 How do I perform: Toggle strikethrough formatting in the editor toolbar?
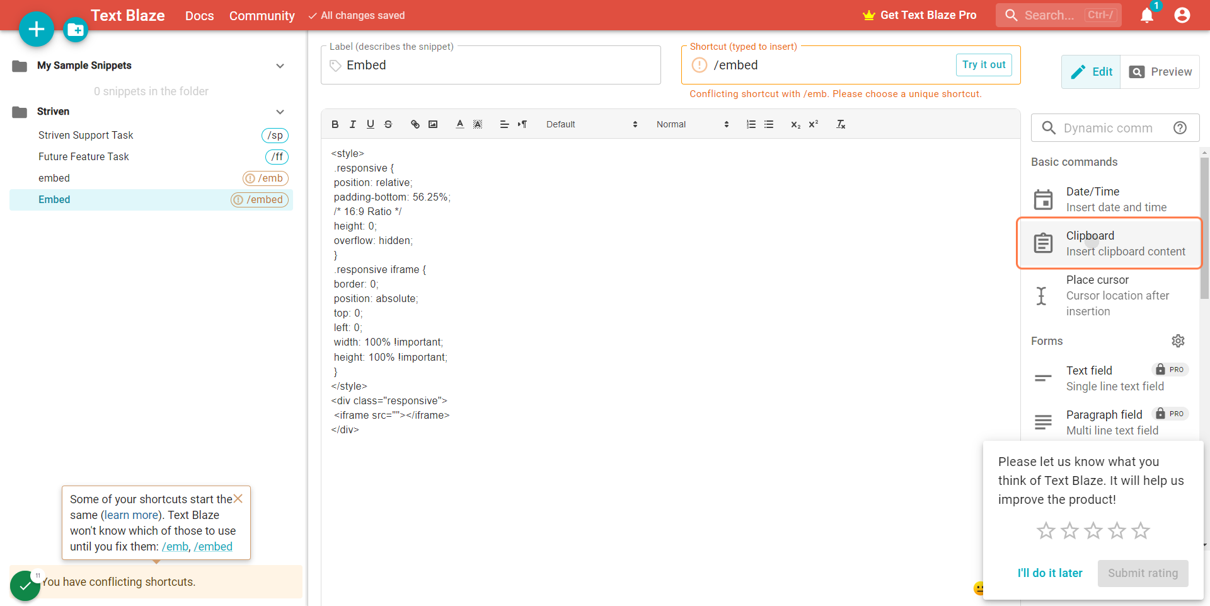point(388,124)
